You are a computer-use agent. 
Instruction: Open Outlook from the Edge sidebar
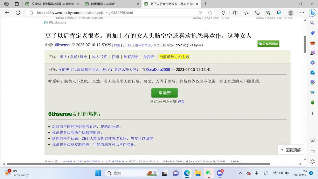pos(312,72)
